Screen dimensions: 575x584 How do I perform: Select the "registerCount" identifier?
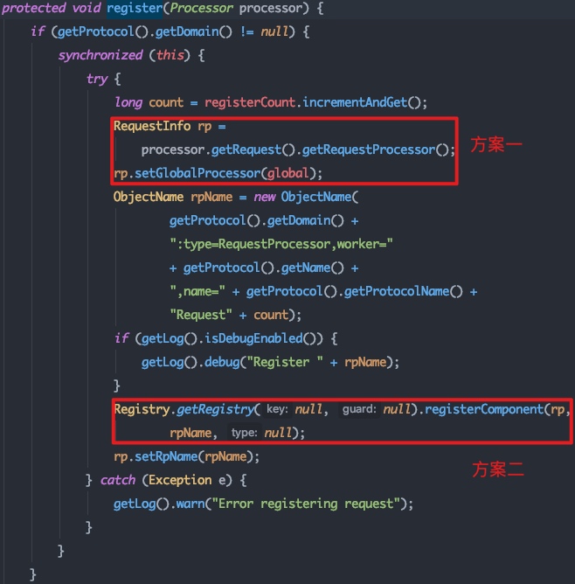point(250,102)
